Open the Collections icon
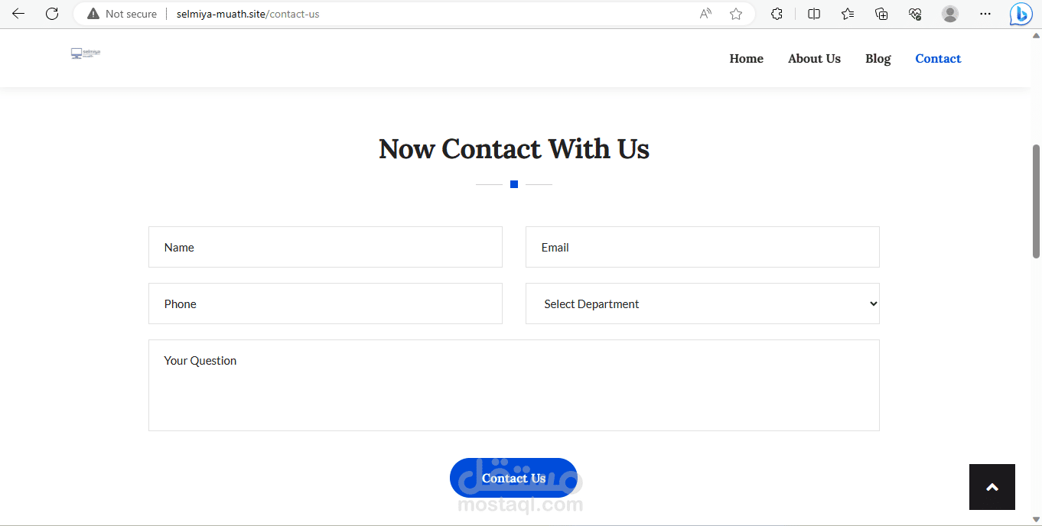 click(x=881, y=14)
